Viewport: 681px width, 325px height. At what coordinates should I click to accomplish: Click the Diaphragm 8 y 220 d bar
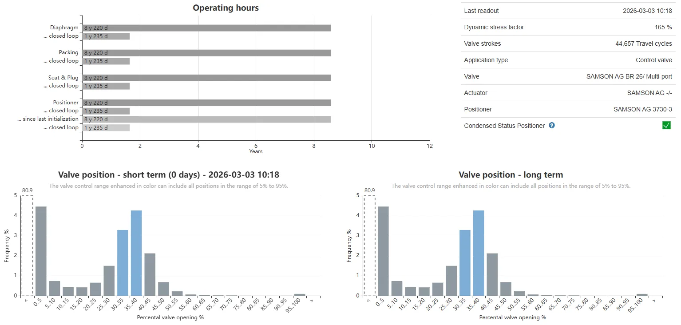[x=206, y=28]
